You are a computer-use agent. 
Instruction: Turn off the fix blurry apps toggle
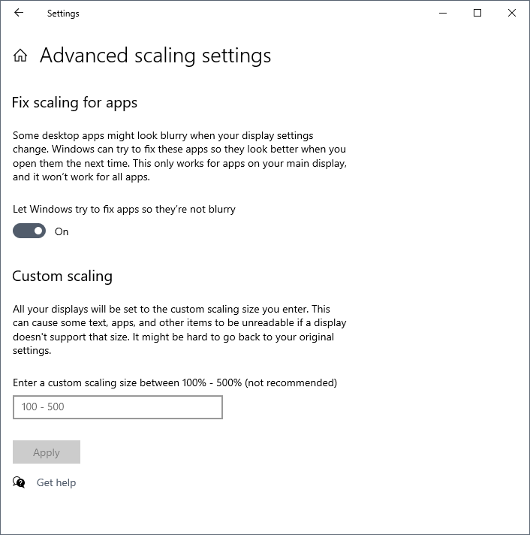coord(29,231)
